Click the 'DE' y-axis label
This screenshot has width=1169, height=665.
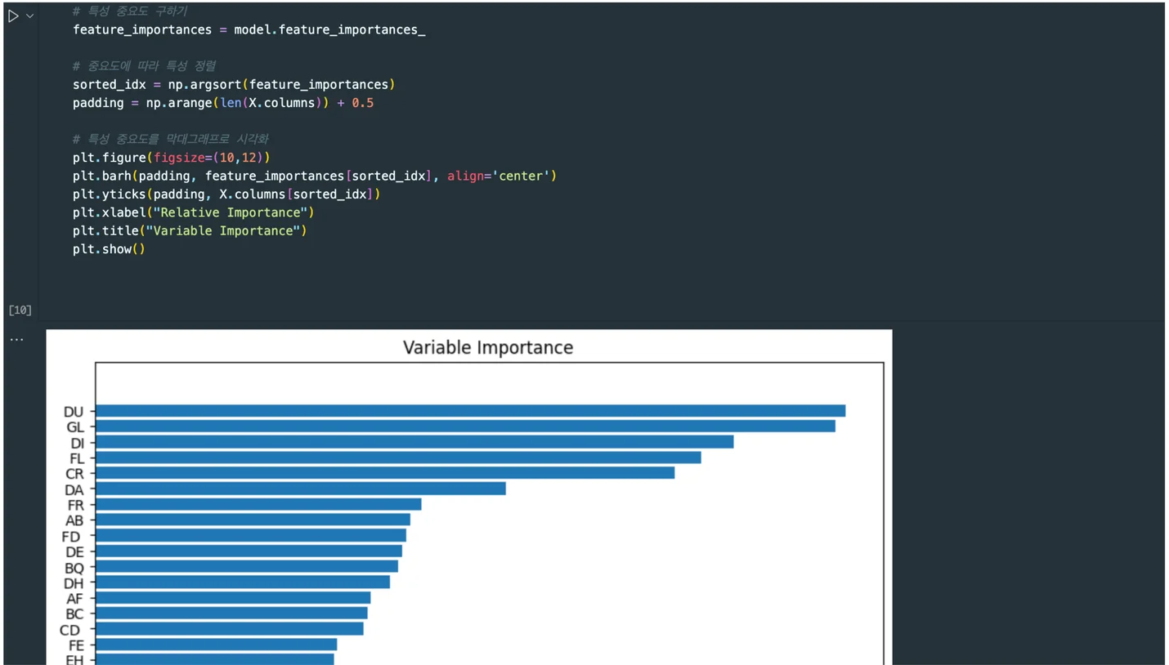coord(74,552)
